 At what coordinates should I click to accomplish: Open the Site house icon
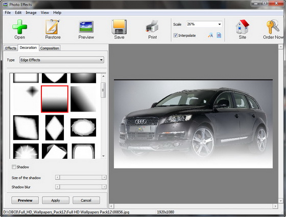point(242,26)
